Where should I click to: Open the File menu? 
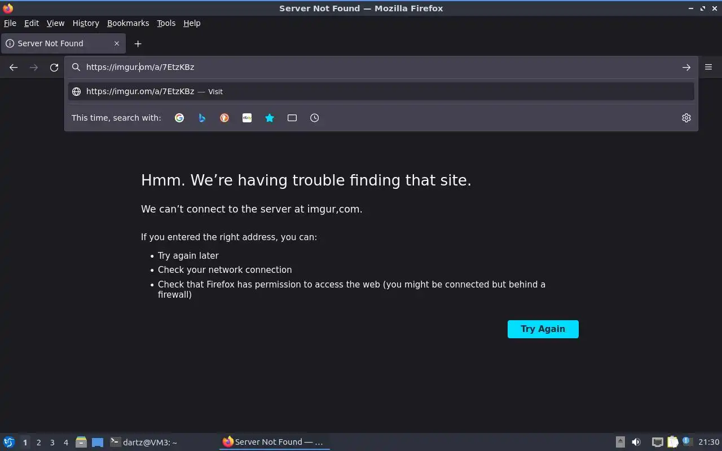(x=10, y=23)
